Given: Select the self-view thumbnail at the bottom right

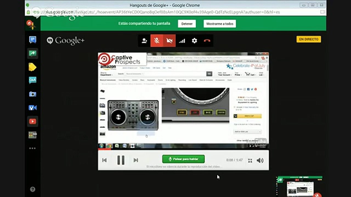Looking at the screenshot, I should coord(299,187).
